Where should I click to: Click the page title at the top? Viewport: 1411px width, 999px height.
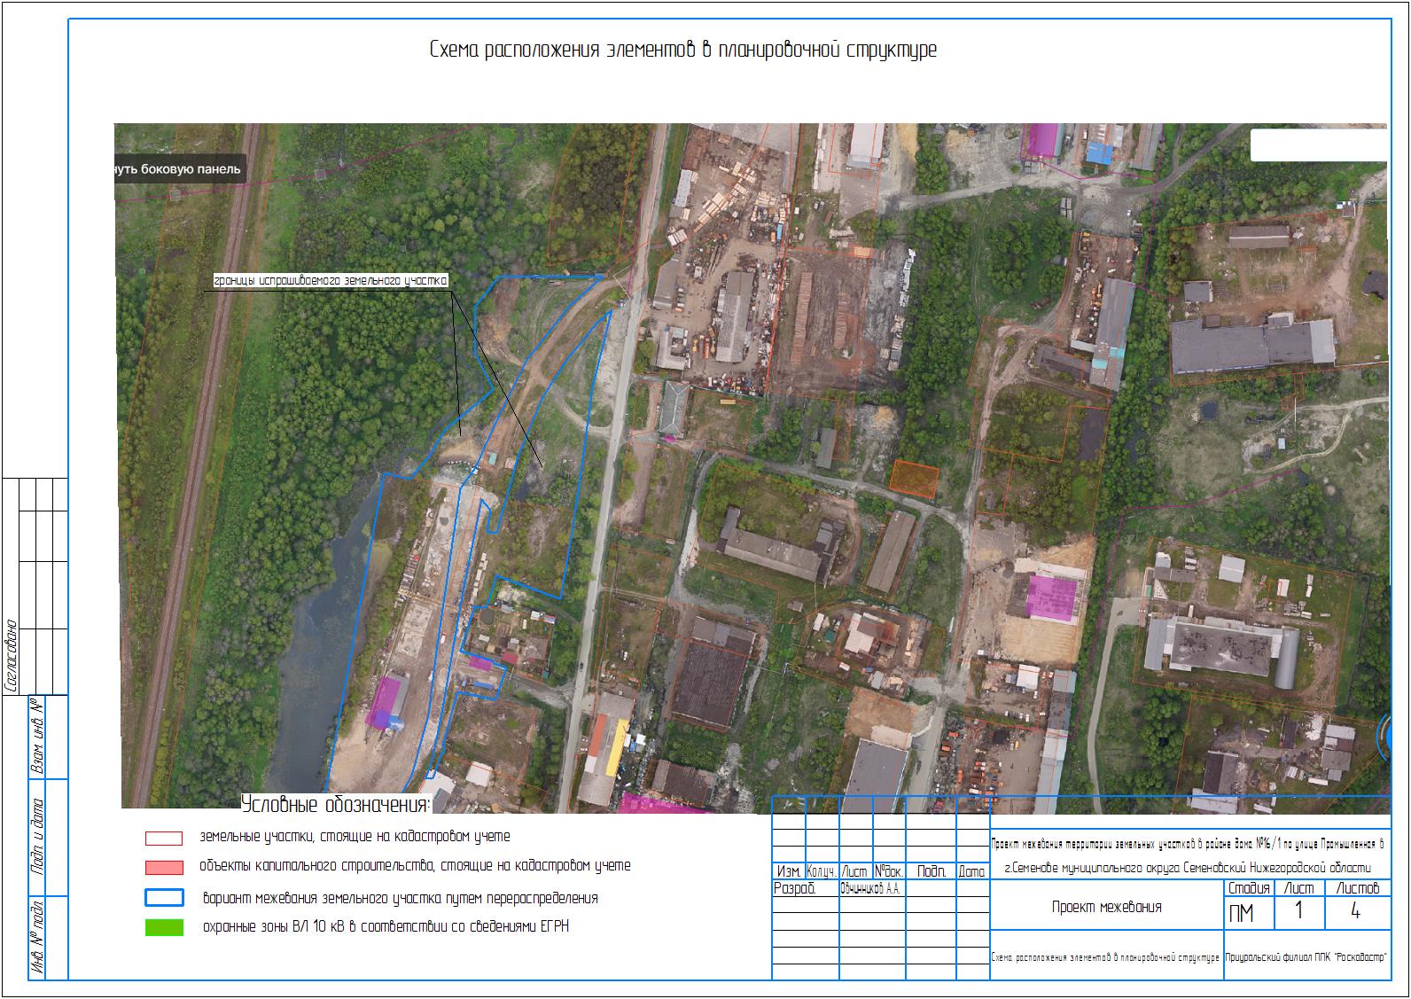(x=682, y=50)
